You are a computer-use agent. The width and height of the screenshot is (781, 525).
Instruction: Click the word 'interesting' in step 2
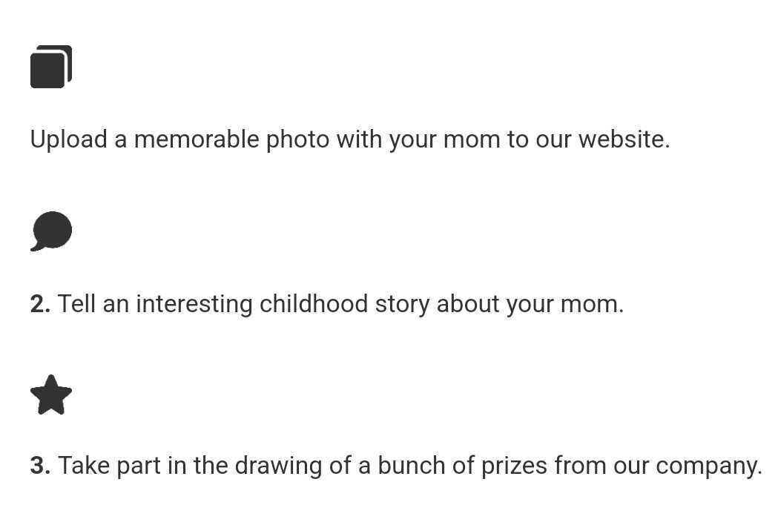tap(194, 304)
